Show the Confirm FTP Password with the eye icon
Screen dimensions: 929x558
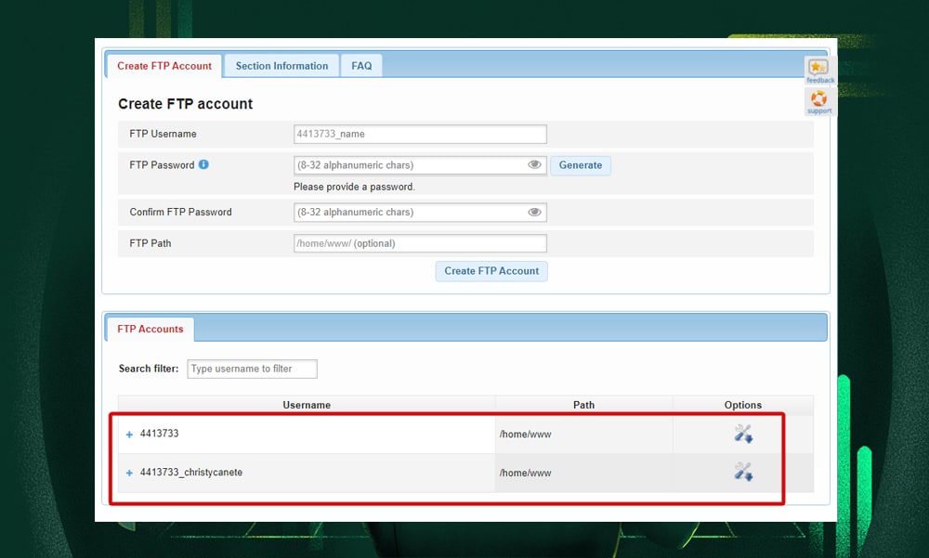pyautogui.click(x=534, y=212)
